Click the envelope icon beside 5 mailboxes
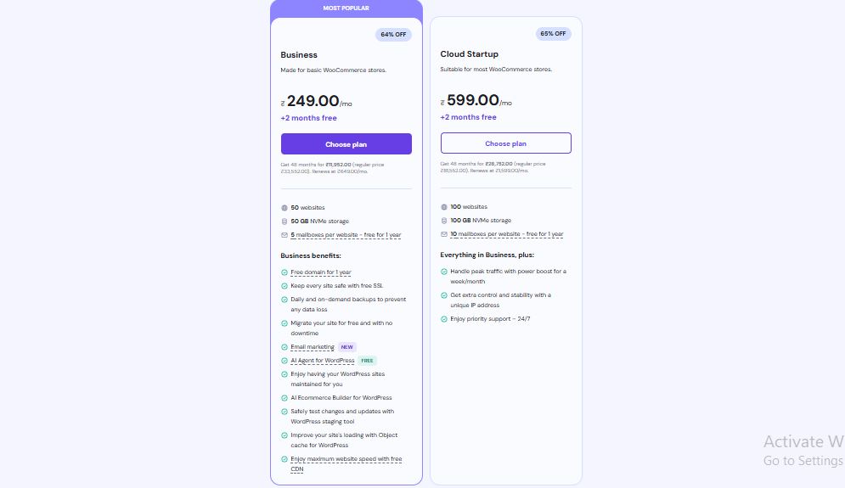 pyautogui.click(x=284, y=234)
